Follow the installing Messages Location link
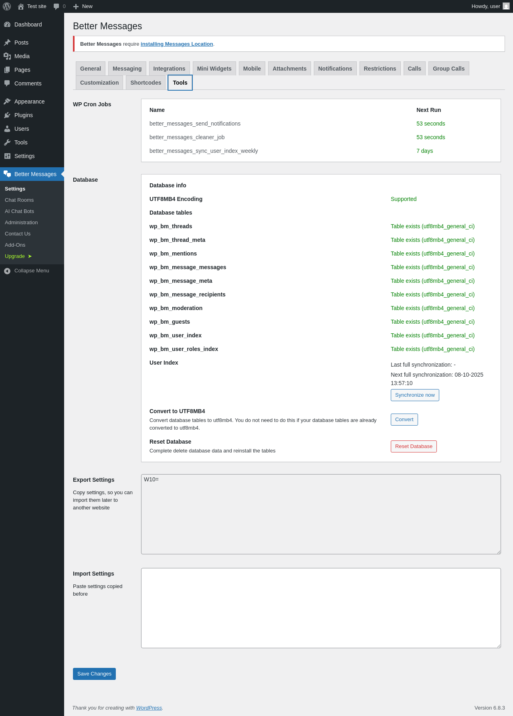513x716 pixels. tap(177, 44)
